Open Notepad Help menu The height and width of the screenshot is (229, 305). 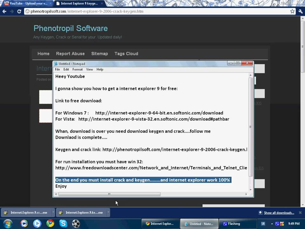100,69
